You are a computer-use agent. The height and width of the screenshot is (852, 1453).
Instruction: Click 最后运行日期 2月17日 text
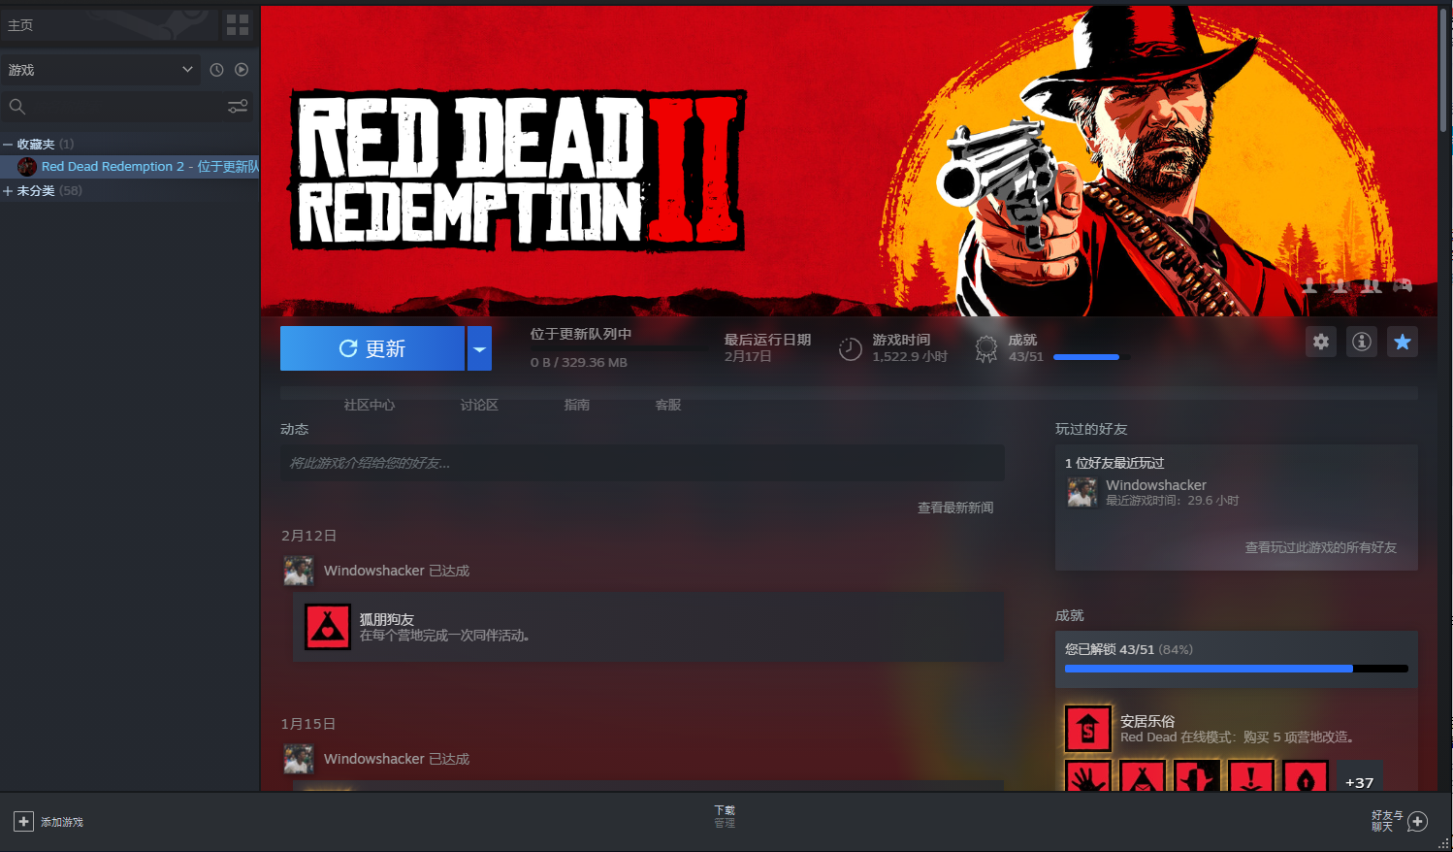click(767, 348)
